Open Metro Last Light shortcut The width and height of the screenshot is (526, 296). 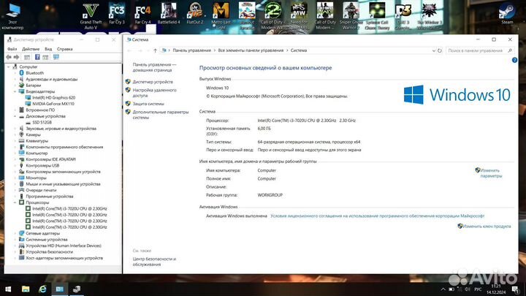coord(221,16)
